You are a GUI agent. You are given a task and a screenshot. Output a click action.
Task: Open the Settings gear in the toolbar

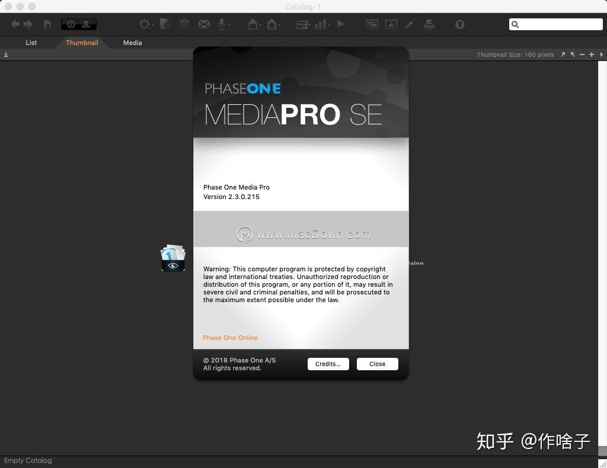point(144,24)
